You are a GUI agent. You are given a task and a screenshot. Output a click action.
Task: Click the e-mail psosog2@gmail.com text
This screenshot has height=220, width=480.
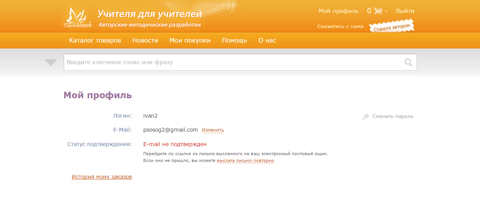coord(171,130)
